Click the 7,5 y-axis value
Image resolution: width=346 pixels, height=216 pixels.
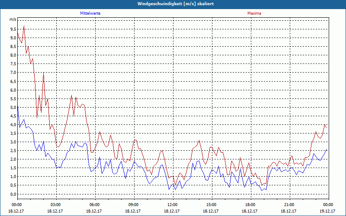click(13, 64)
